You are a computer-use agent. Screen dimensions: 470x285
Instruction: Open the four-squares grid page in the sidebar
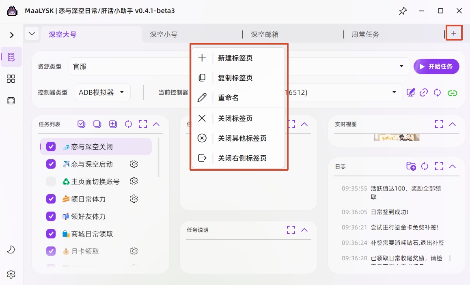pos(11,79)
